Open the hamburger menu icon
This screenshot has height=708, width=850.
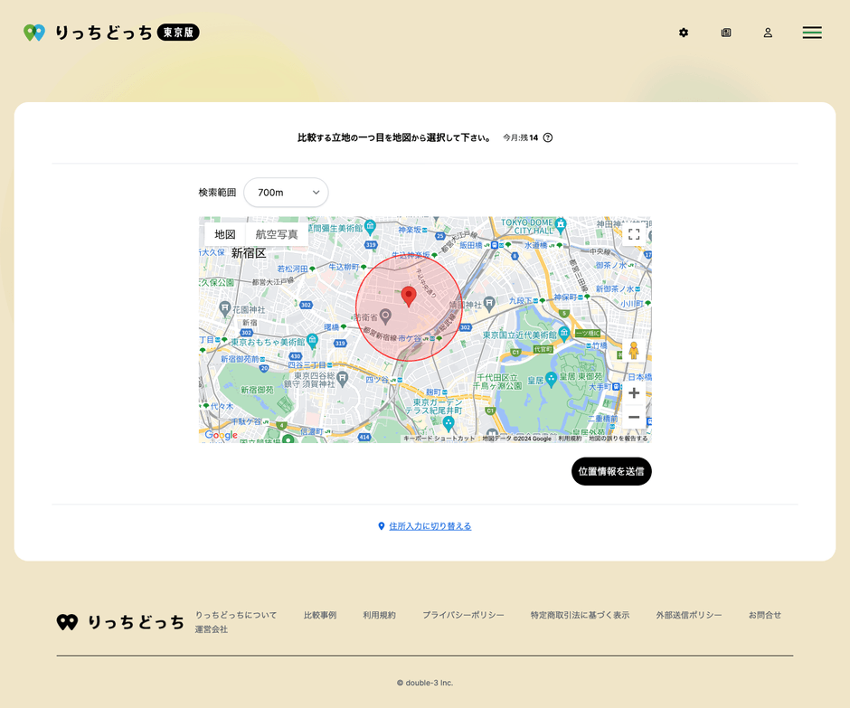pyautogui.click(x=812, y=33)
